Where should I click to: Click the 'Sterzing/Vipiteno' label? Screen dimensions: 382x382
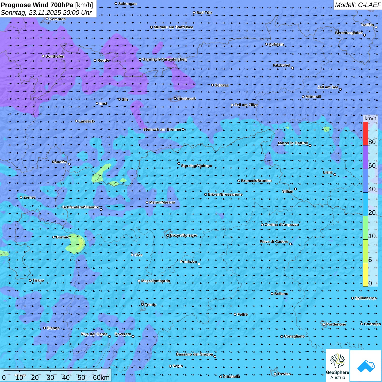[196, 166]
